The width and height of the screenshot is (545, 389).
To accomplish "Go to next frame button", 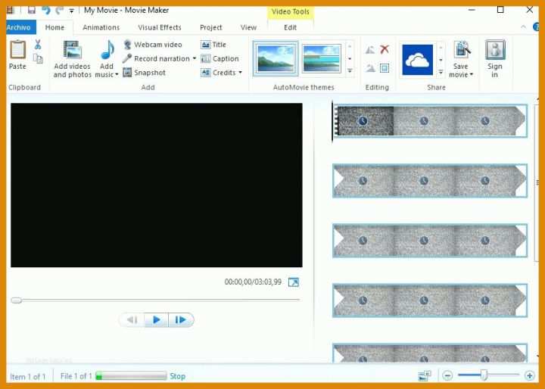I will 181,319.
